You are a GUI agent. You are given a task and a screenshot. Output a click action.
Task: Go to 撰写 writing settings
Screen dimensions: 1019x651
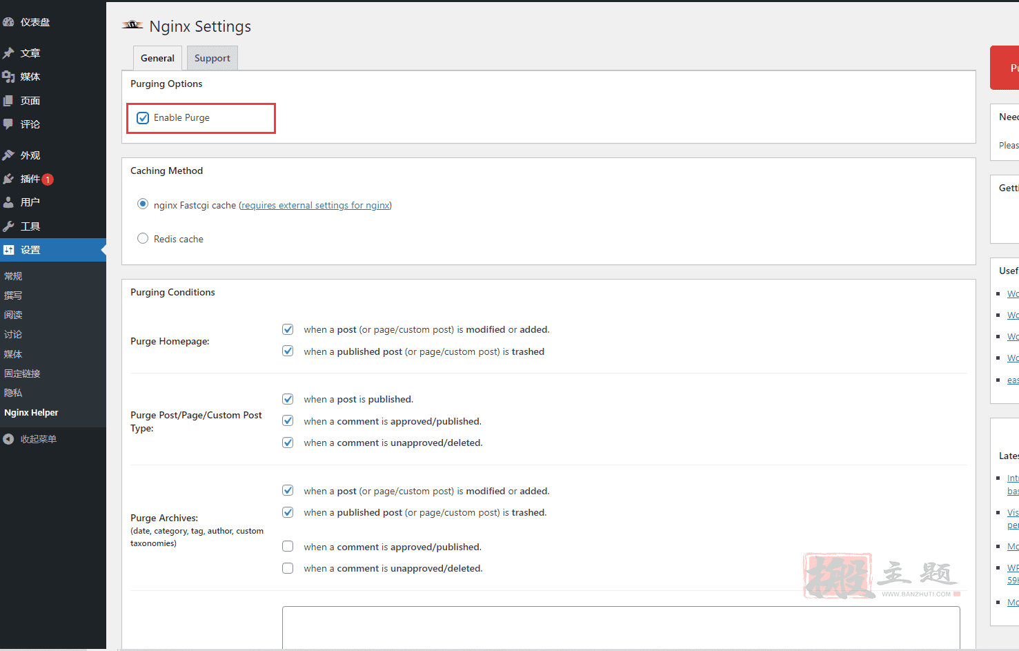(13, 295)
